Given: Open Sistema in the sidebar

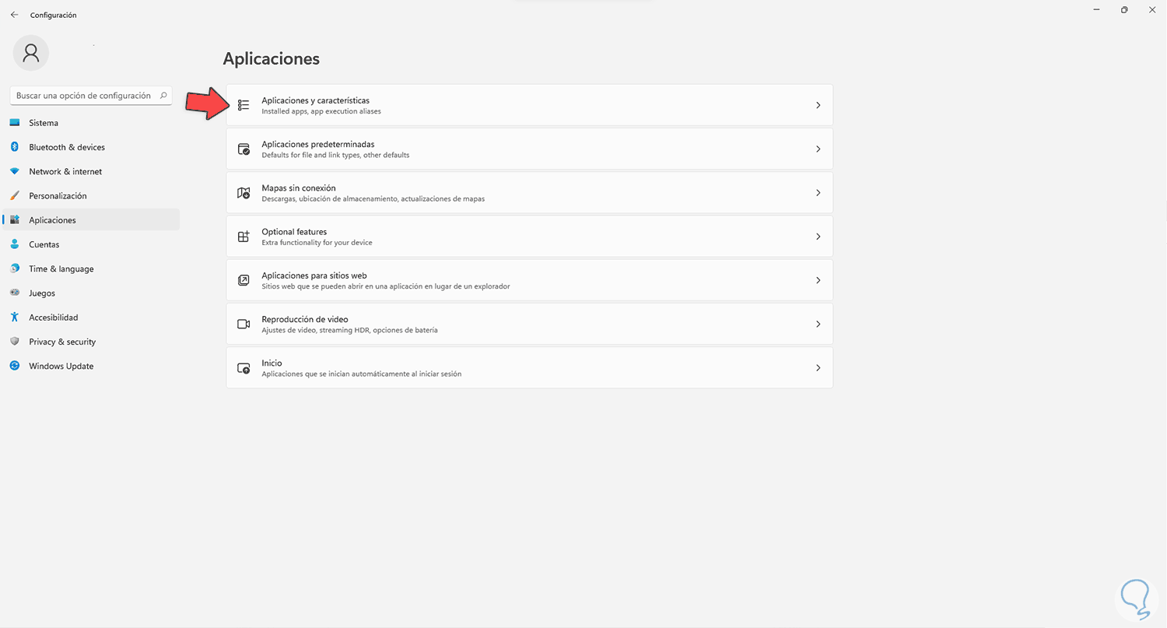Looking at the screenshot, I should click(x=44, y=123).
